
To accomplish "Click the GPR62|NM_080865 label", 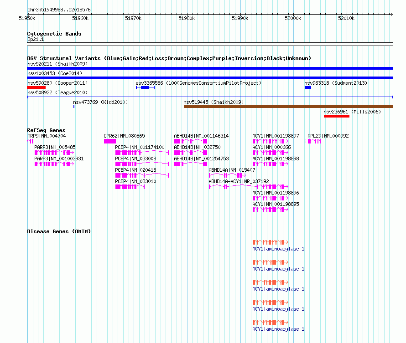I will (124, 136).
